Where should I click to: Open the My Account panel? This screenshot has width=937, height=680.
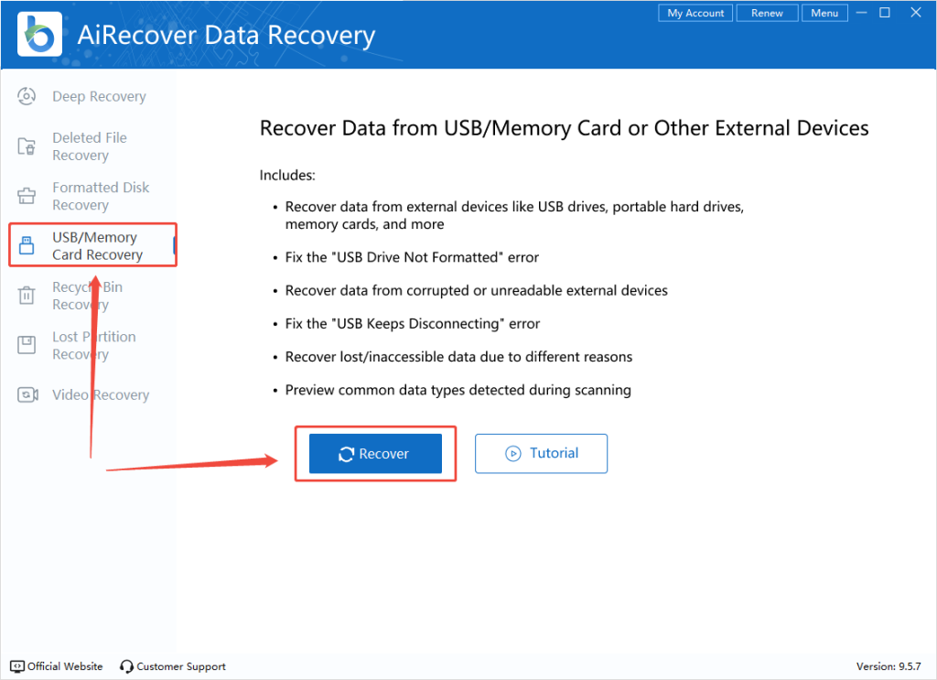tap(695, 13)
